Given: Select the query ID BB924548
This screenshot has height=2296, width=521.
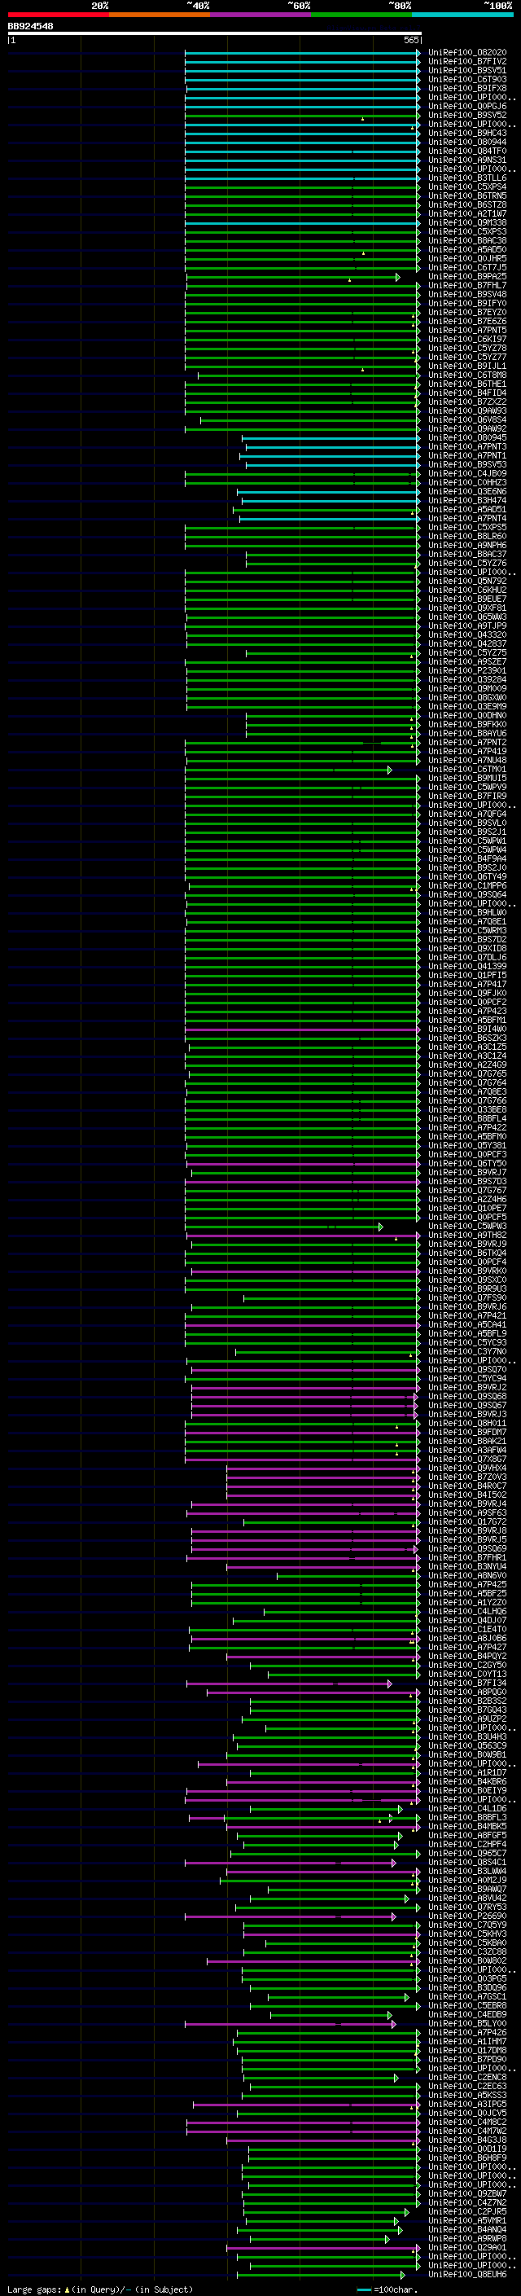Looking at the screenshot, I should 30,27.
